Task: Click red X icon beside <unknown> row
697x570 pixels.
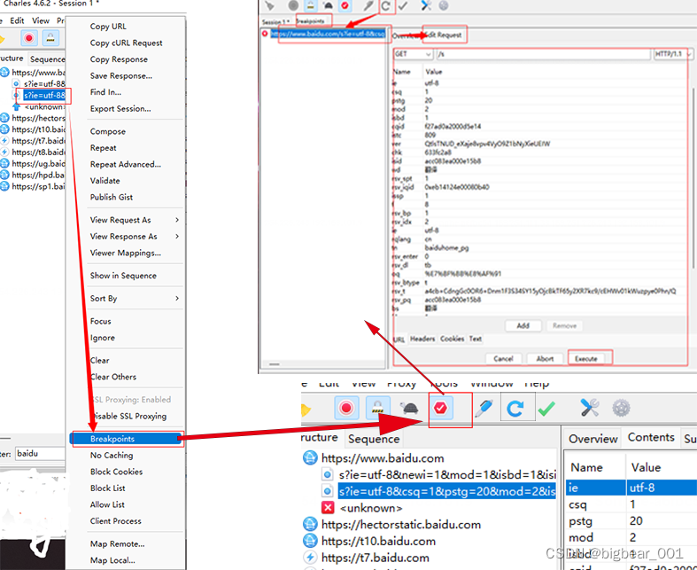Action: (328, 507)
